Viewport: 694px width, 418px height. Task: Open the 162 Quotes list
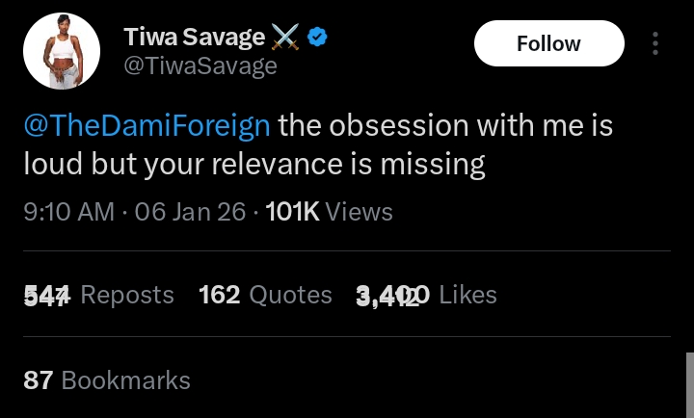click(x=265, y=295)
